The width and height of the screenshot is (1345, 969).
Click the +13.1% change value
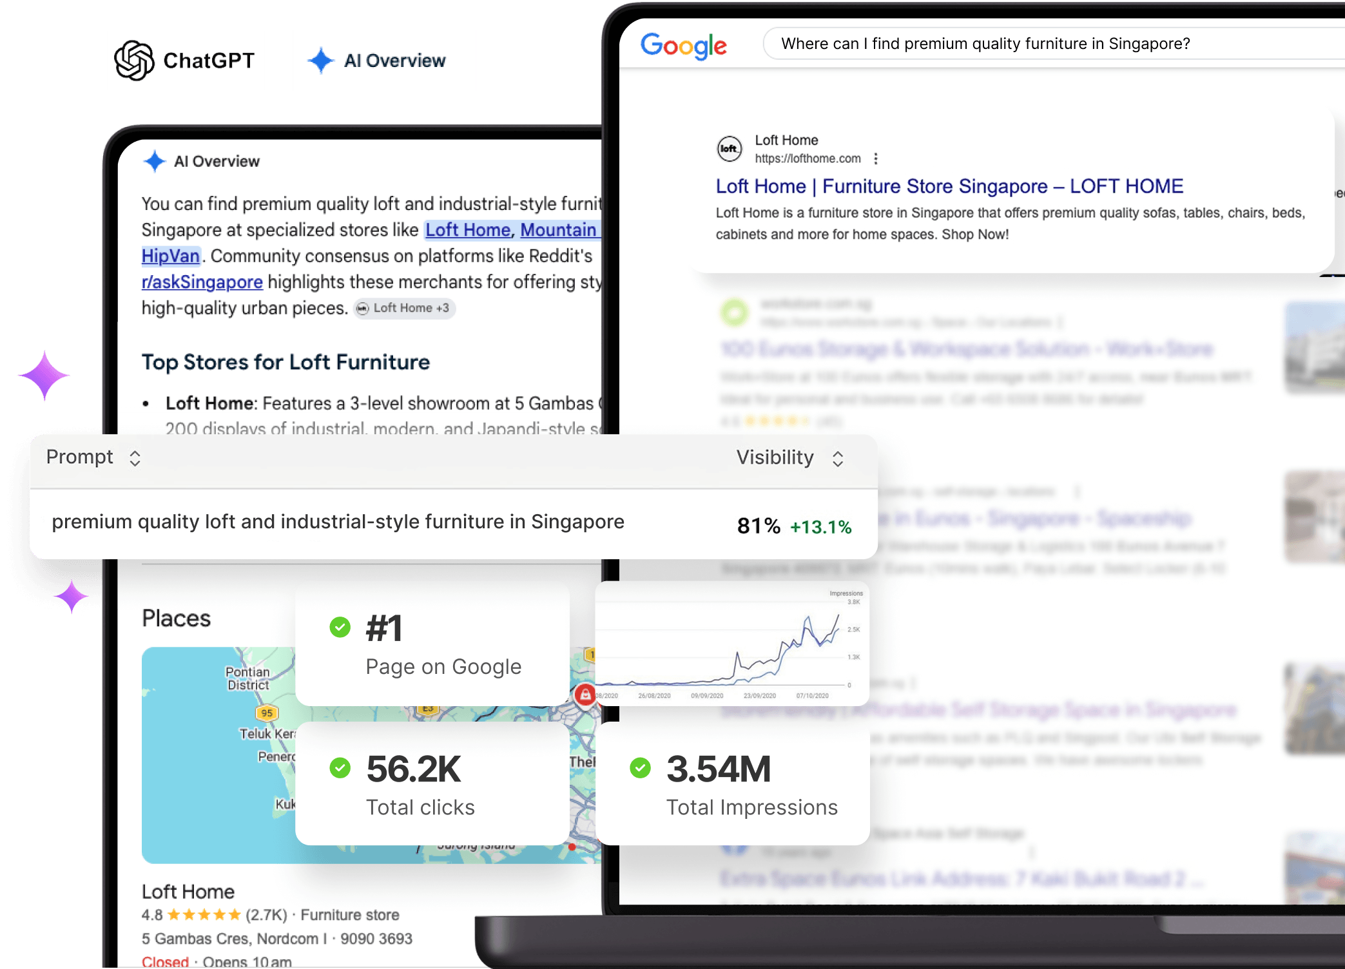pyautogui.click(x=820, y=527)
